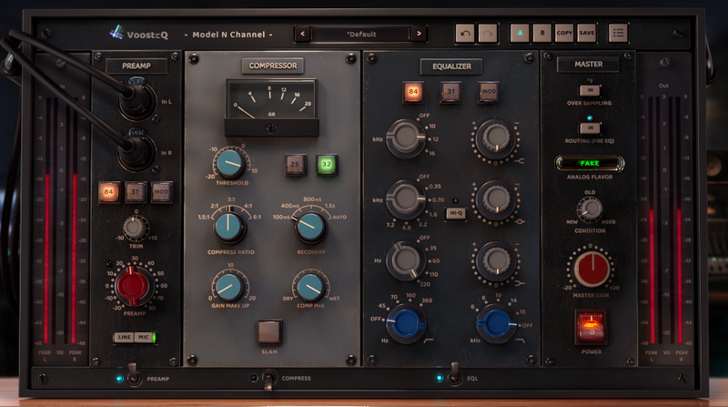This screenshot has height=407, width=728.
Task: Click the blue low-pass filter kHz knob
Action: point(496,323)
